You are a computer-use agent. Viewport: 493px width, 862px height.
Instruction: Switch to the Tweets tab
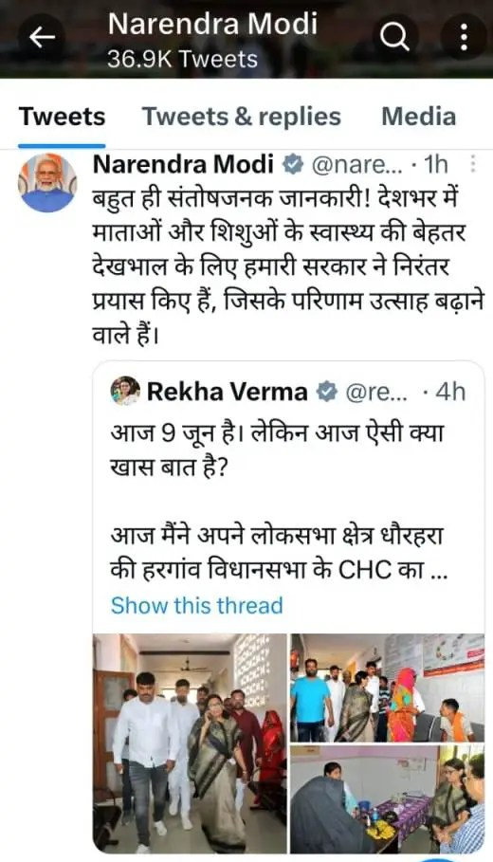(x=63, y=117)
